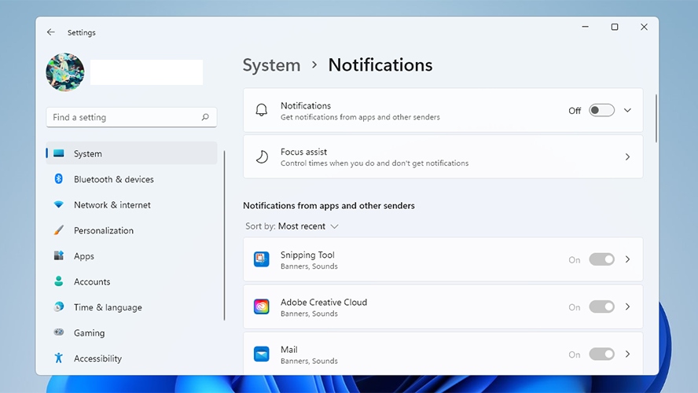698x393 pixels.
Task: Click the Accessibility person icon
Action: pyautogui.click(x=58, y=358)
